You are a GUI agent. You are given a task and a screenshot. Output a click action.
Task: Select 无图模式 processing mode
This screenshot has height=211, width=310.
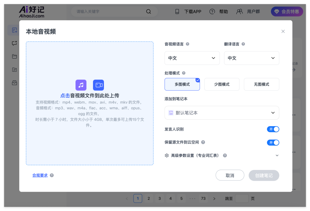tap(261, 84)
